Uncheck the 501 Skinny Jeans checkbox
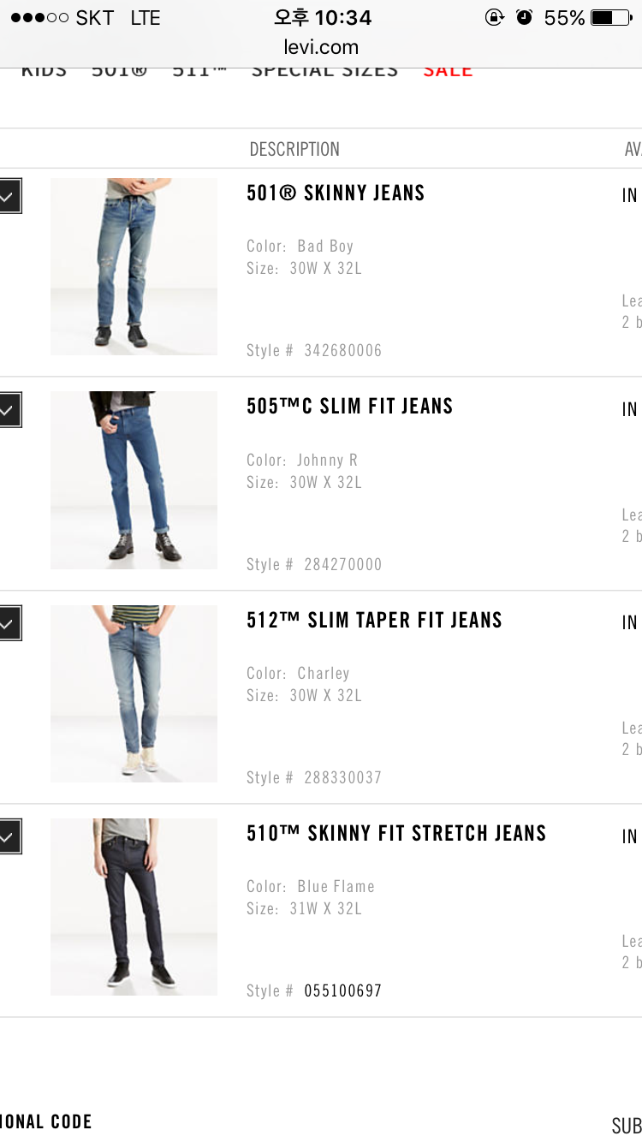 click(9, 196)
